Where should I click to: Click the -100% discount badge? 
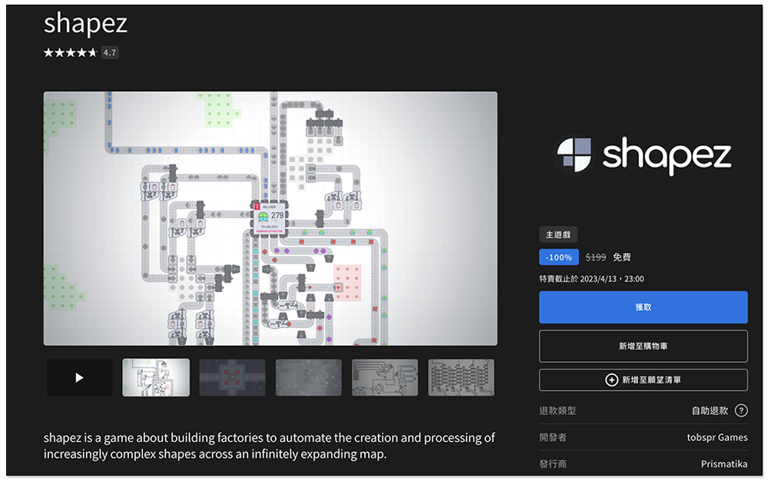pyautogui.click(x=559, y=257)
